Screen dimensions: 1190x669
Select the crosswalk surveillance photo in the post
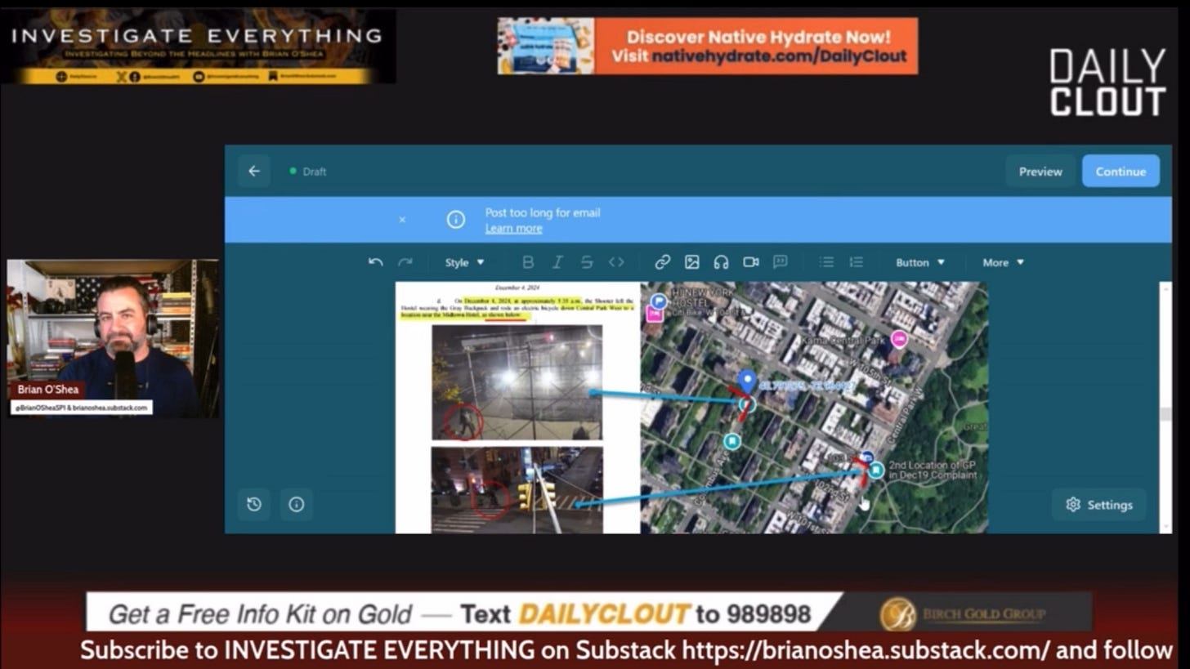tap(517, 490)
